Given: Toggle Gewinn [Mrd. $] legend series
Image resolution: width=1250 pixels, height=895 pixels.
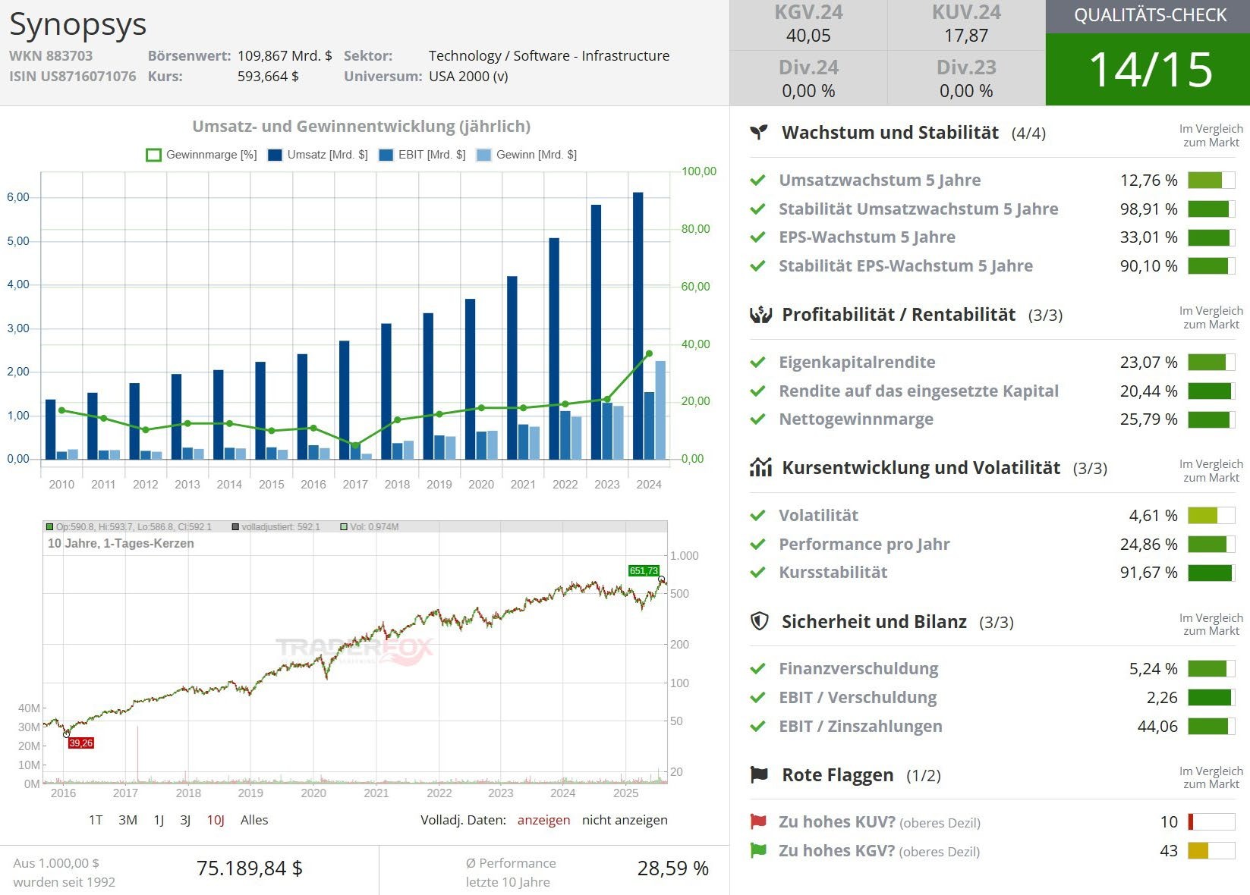Looking at the screenshot, I should point(527,155).
